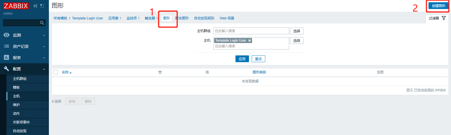The height and width of the screenshot is (135, 451).
Task: Expand the 监测 menu chevron
Action: tap(44, 35)
